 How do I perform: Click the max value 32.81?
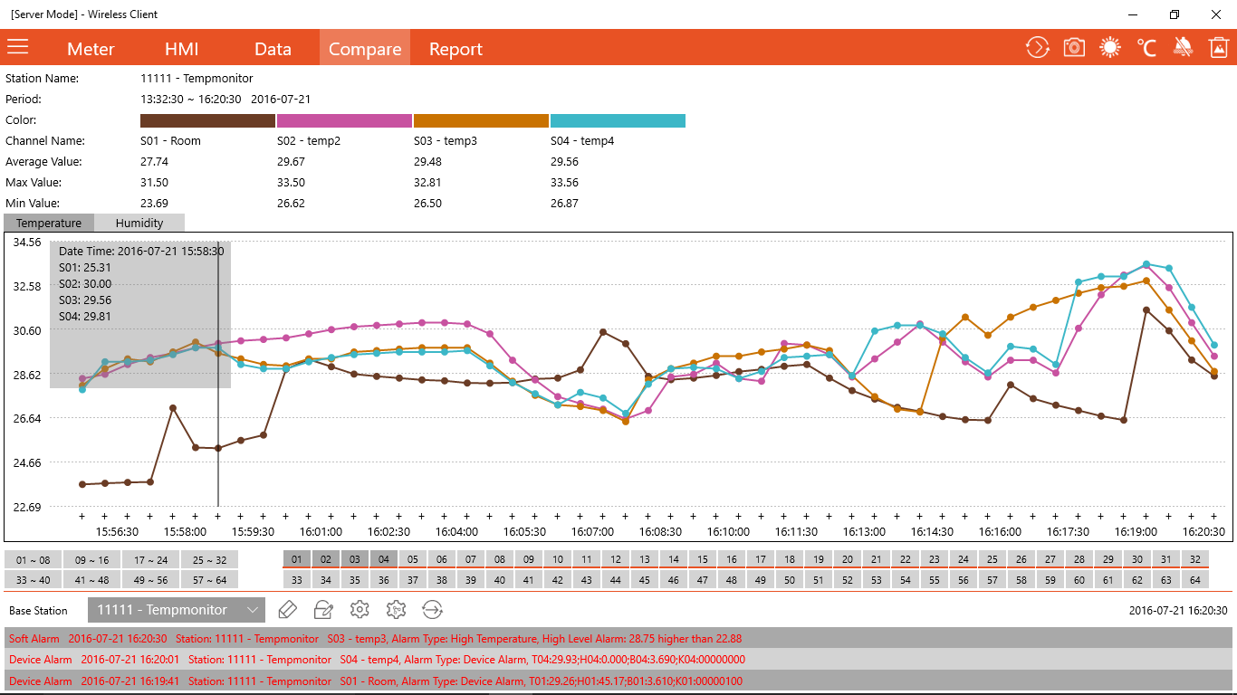coord(427,183)
